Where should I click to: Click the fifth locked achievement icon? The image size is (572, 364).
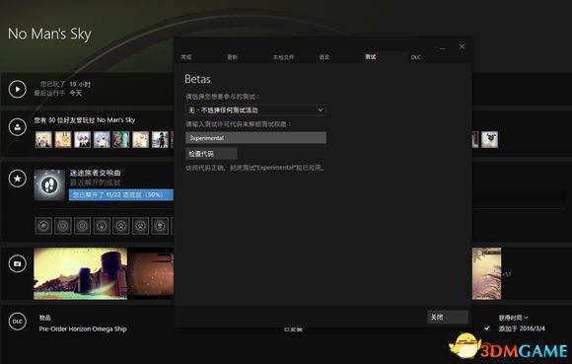[x=121, y=226]
